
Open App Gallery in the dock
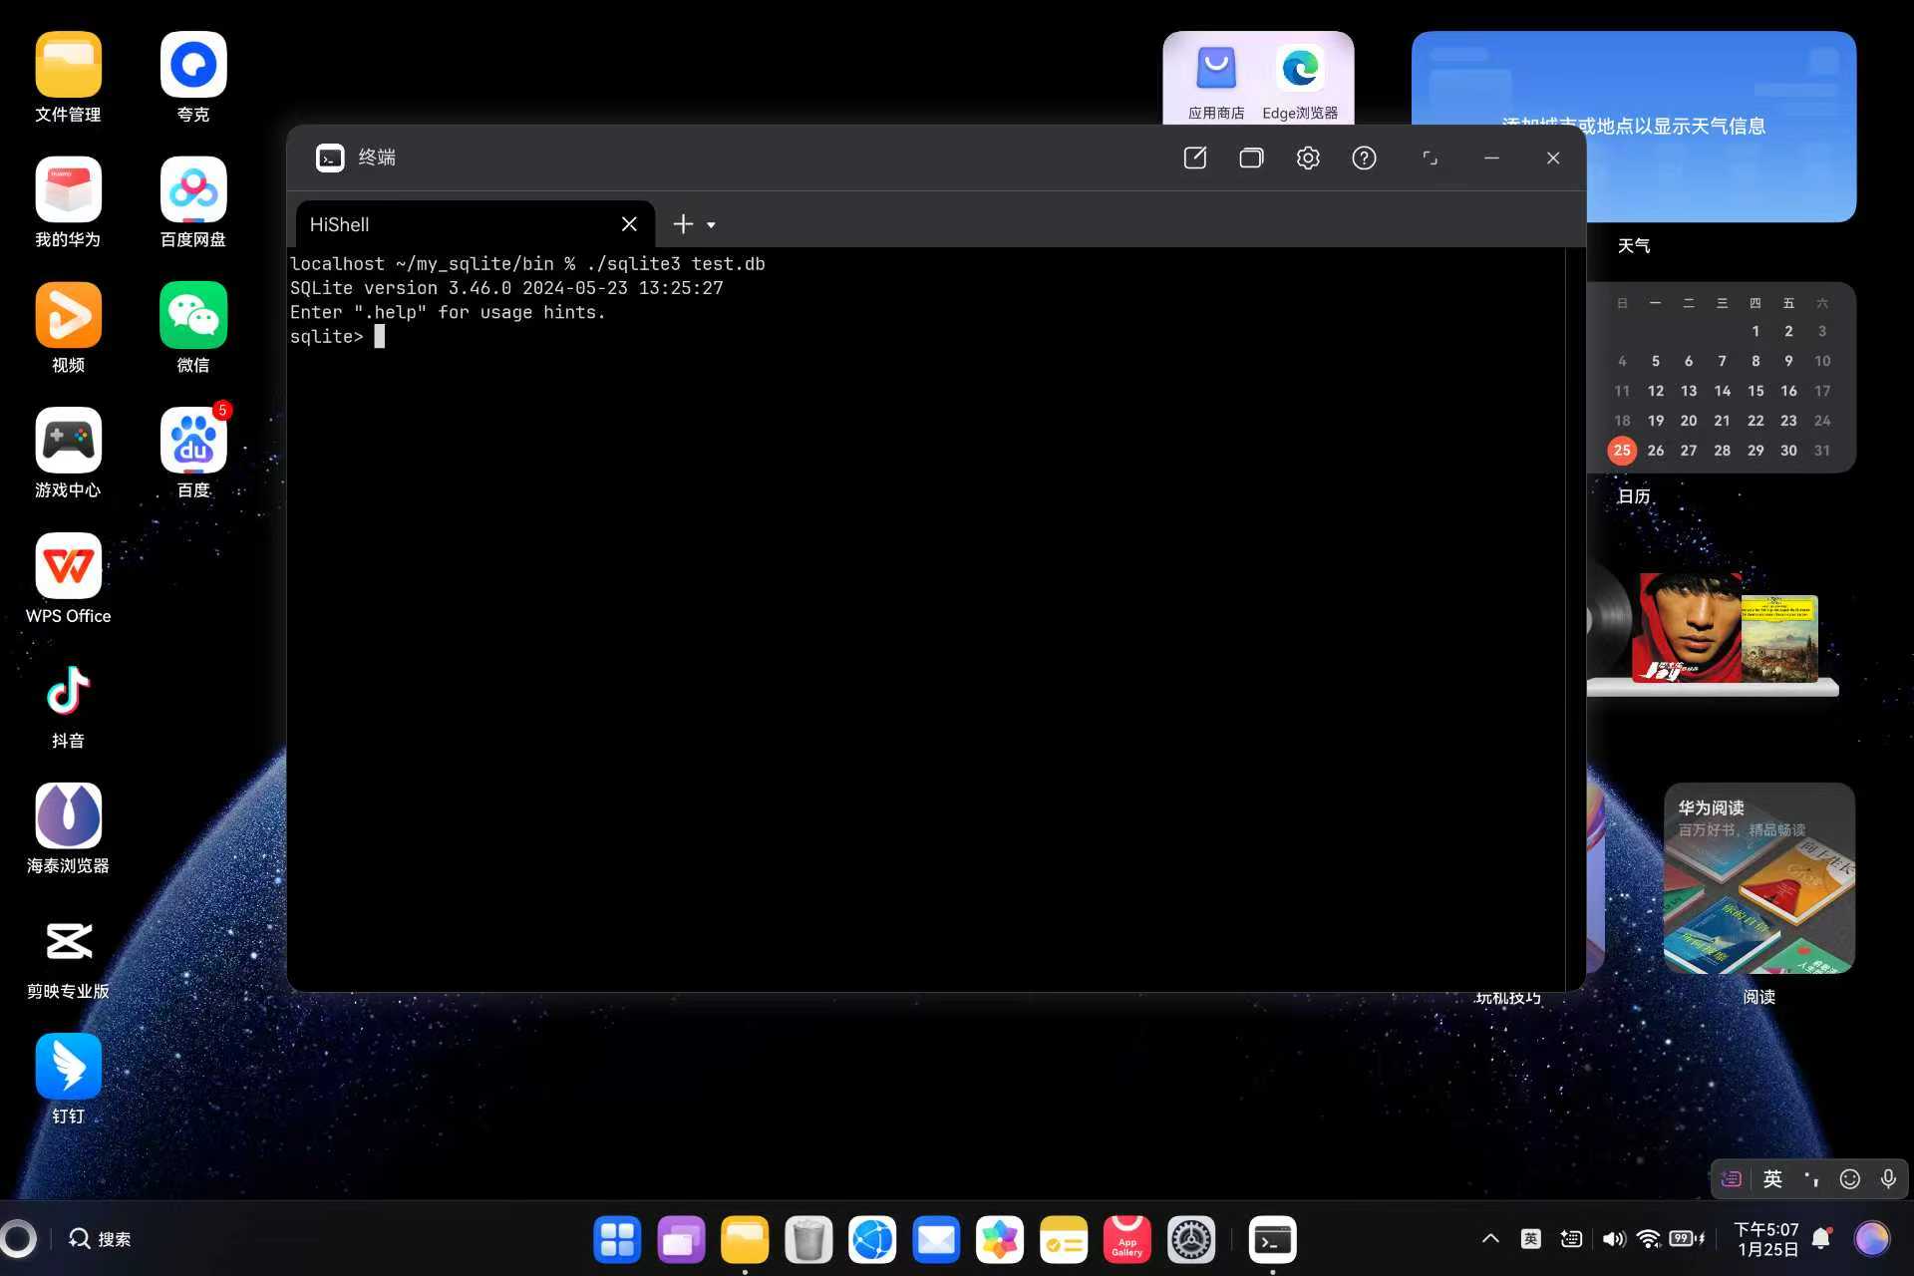coord(1126,1239)
